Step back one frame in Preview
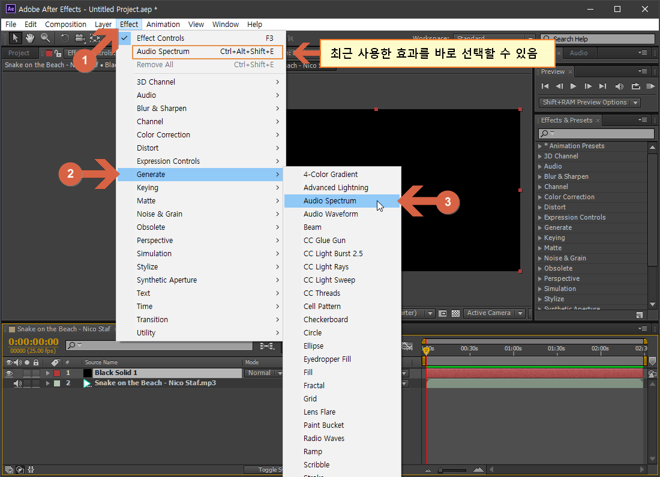660x477 pixels. coord(559,86)
